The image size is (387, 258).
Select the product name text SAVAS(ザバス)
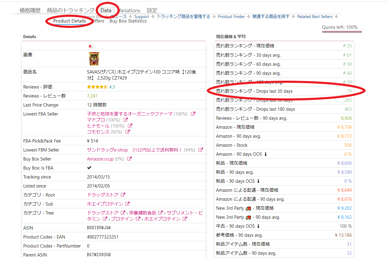tap(101, 72)
